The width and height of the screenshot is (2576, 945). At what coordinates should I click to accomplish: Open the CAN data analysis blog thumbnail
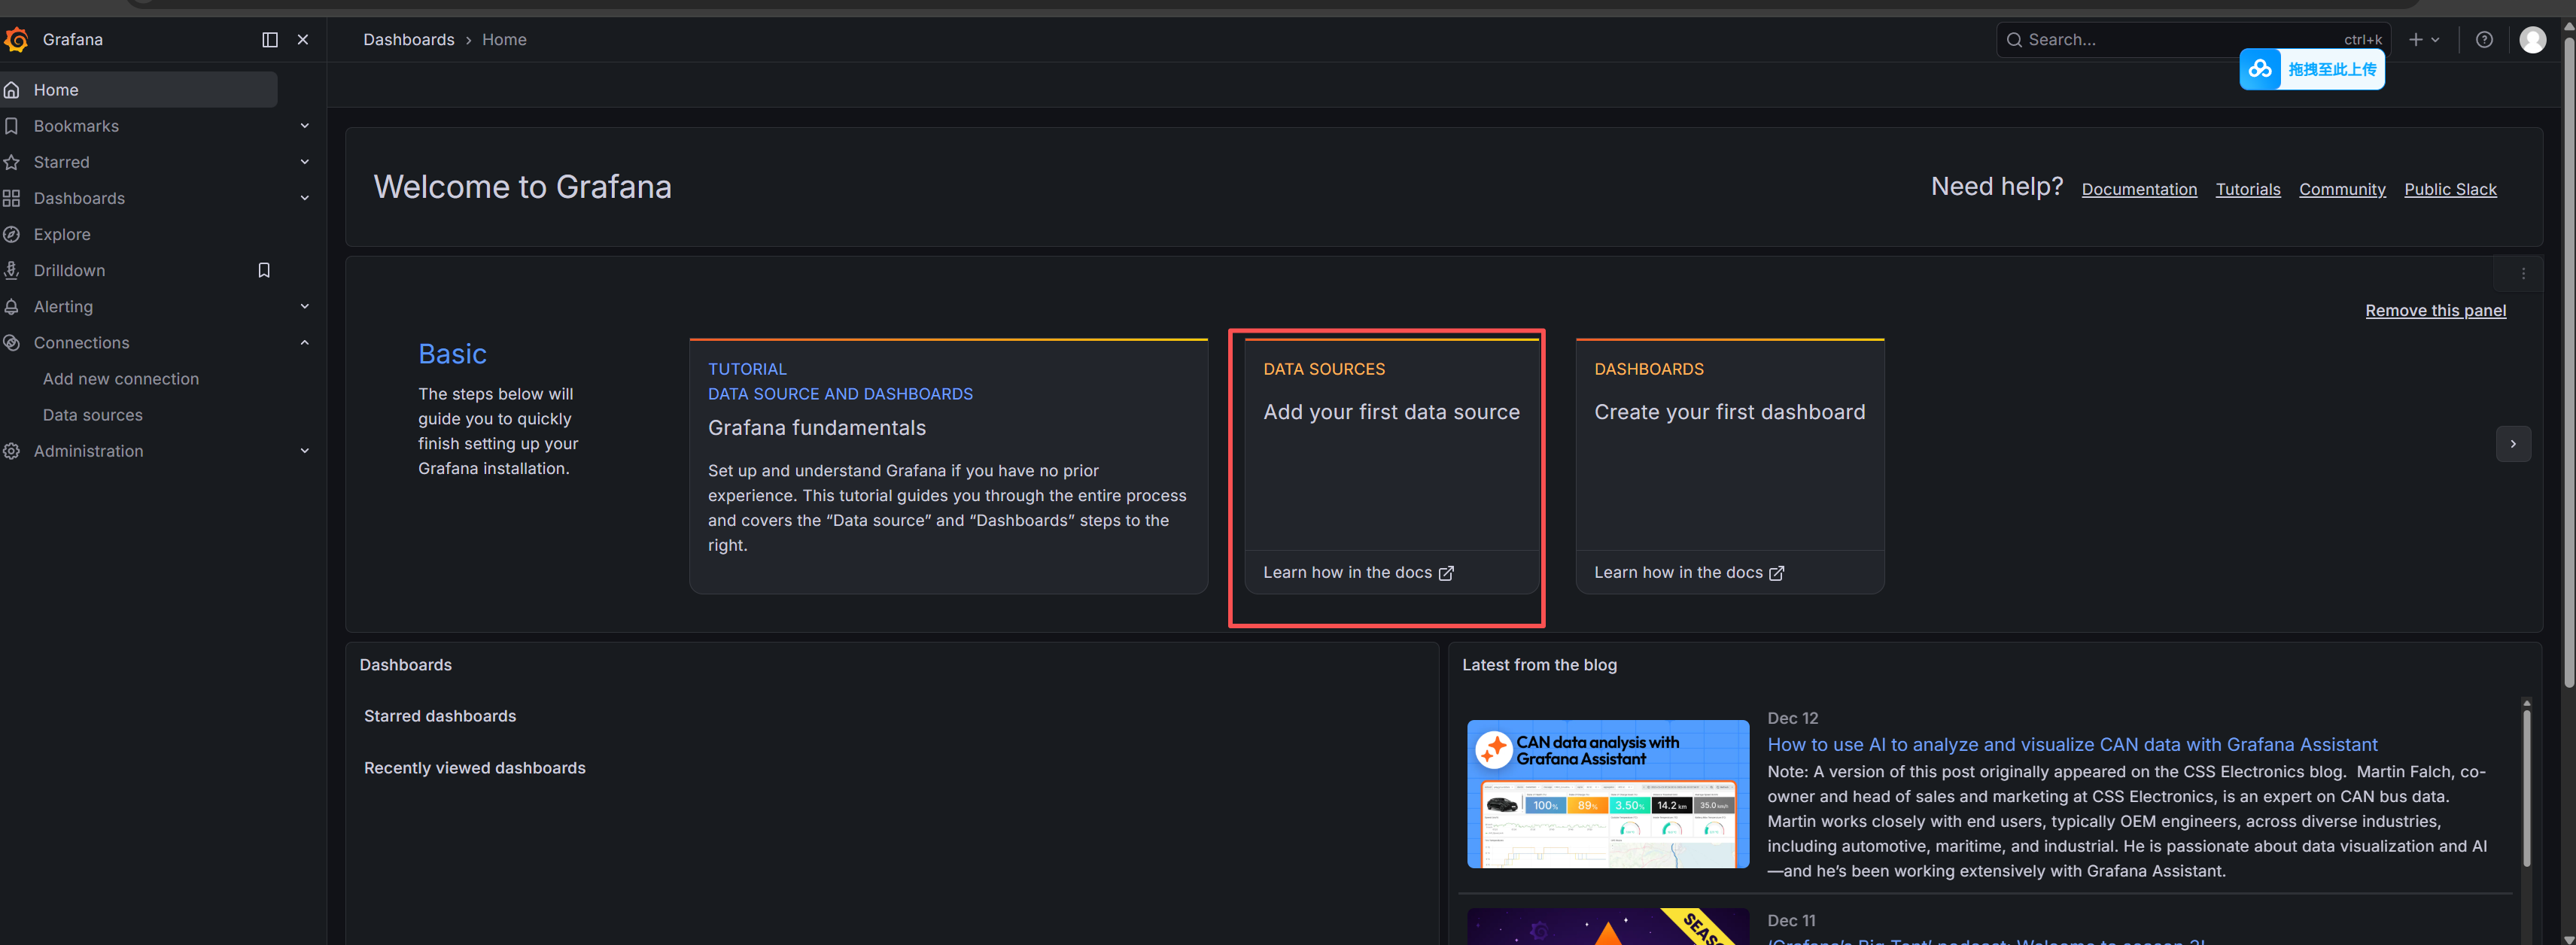point(1607,793)
